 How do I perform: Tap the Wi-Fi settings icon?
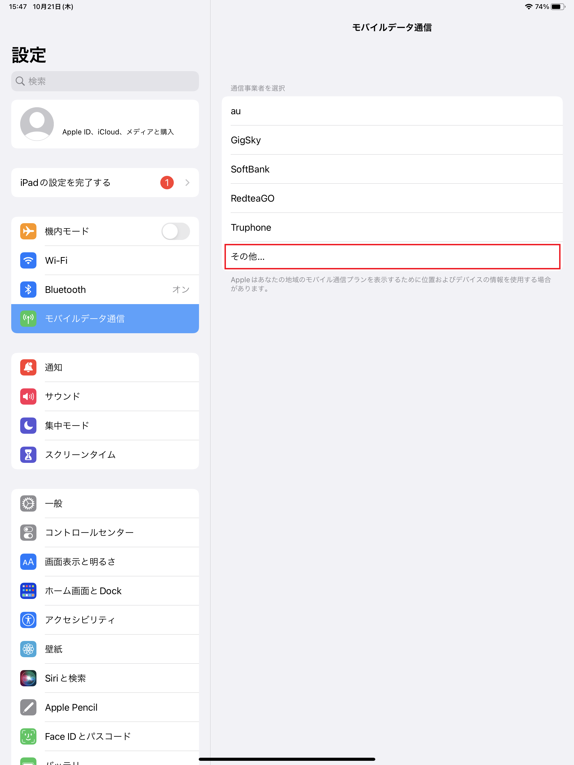pos(28,260)
